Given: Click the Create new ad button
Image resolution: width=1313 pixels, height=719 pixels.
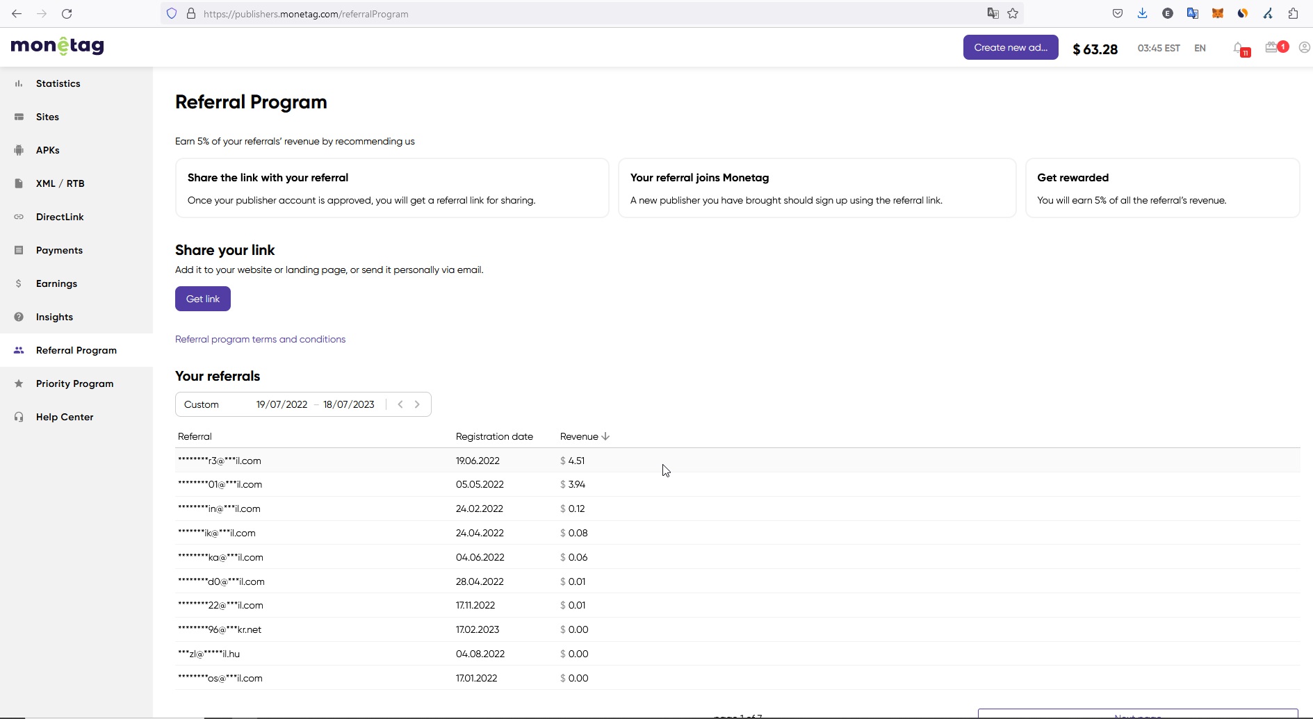Looking at the screenshot, I should coord(1010,47).
